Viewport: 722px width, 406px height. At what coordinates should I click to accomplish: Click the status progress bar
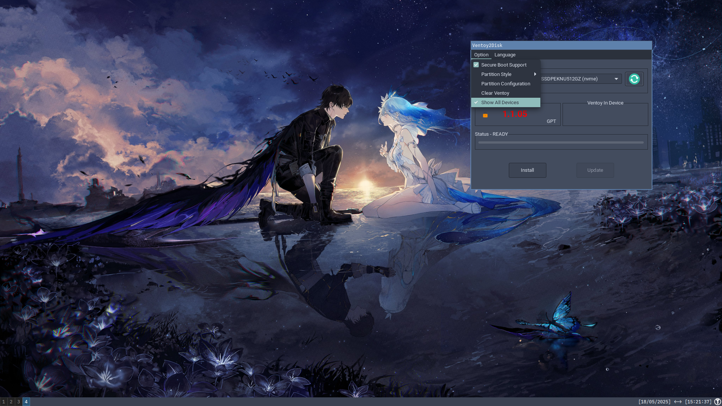click(x=561, y=142)
